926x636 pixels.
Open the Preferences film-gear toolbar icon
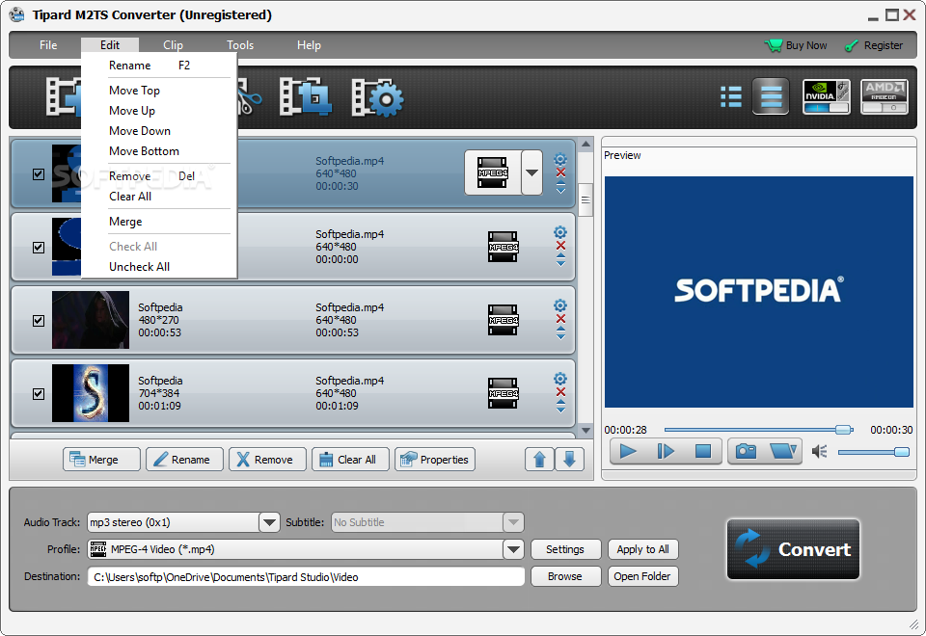pos(377,97)
